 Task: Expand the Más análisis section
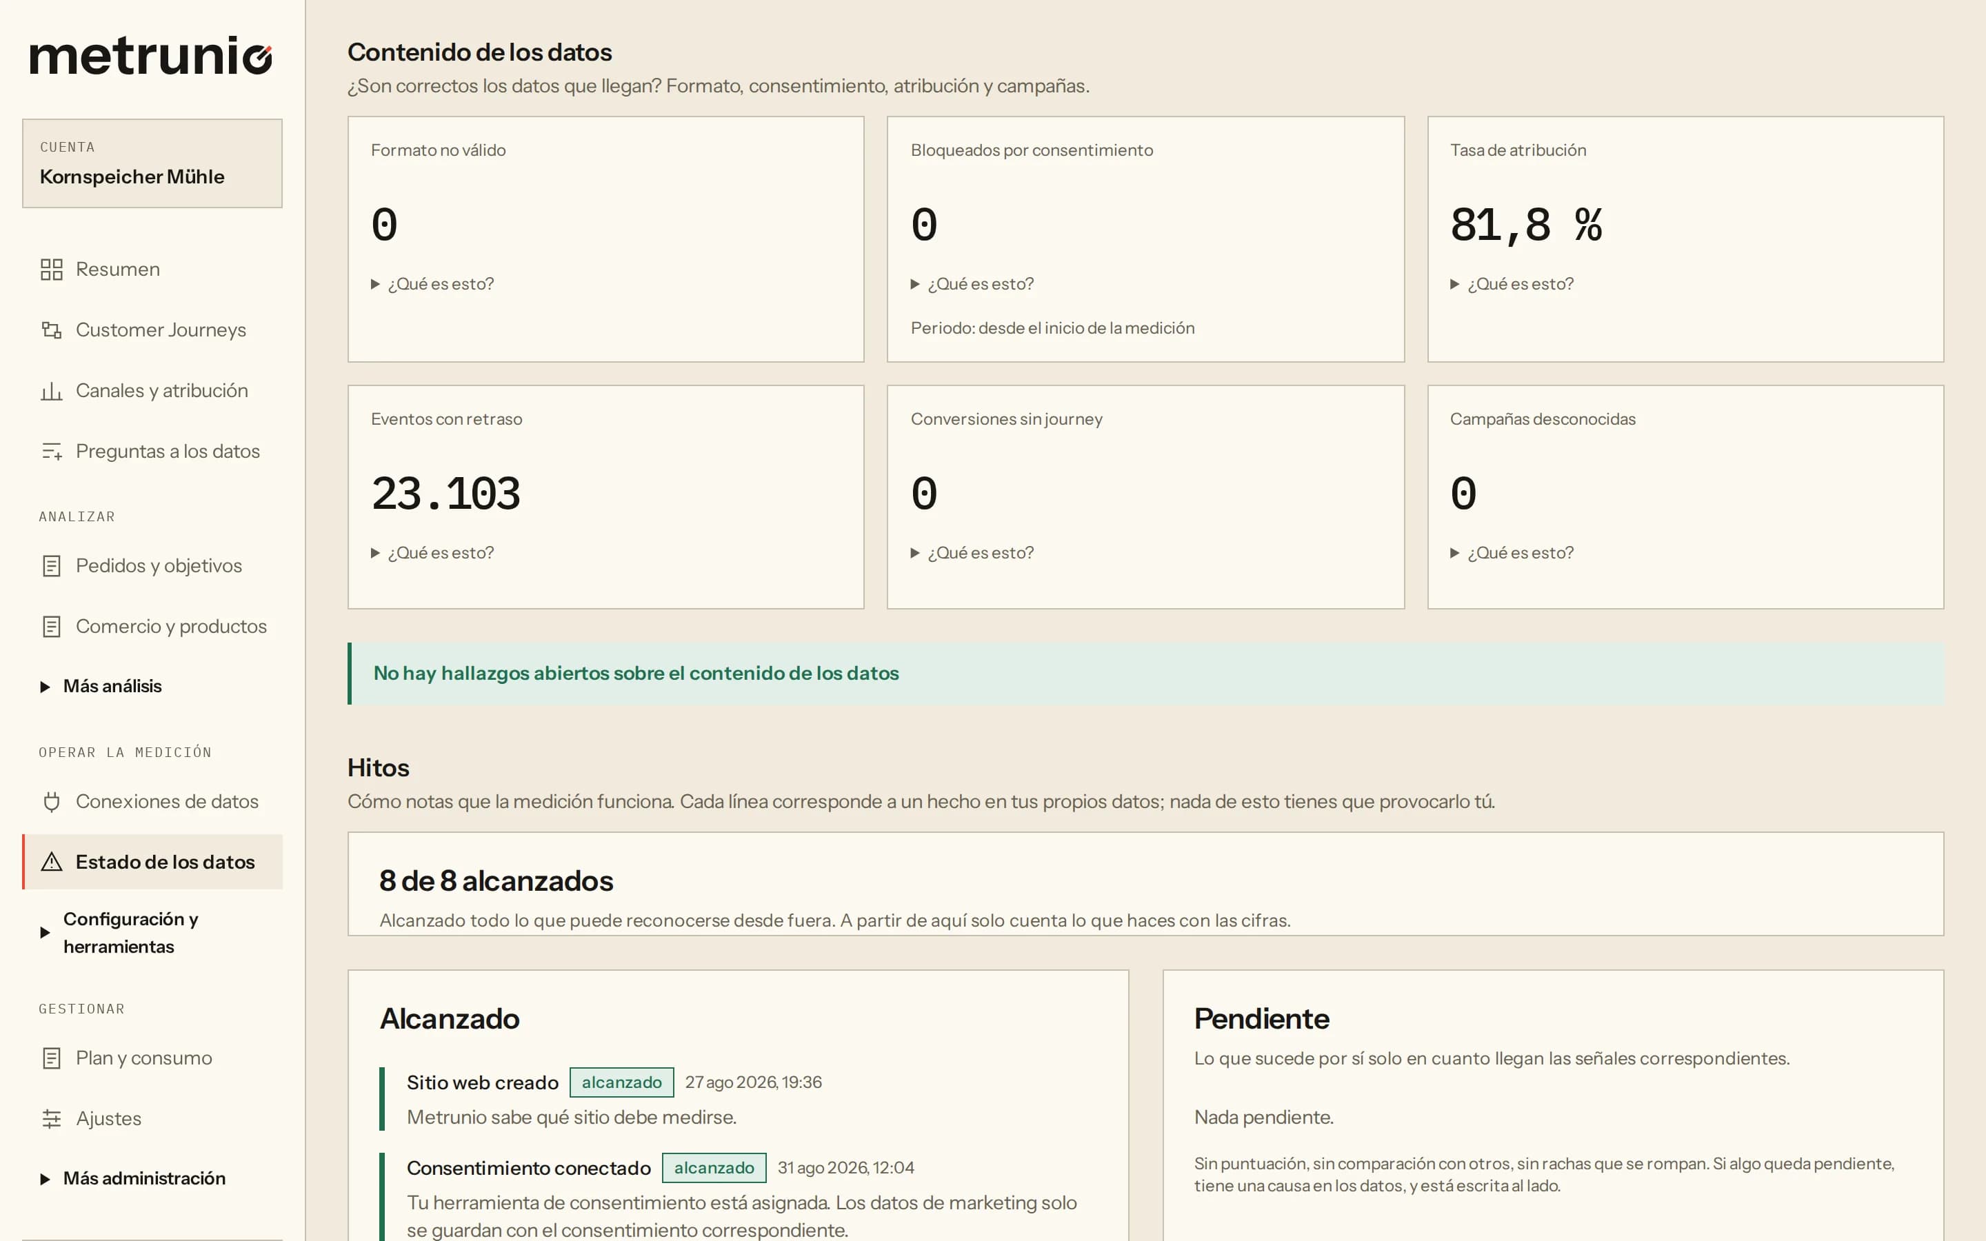[x=101, y=686]
